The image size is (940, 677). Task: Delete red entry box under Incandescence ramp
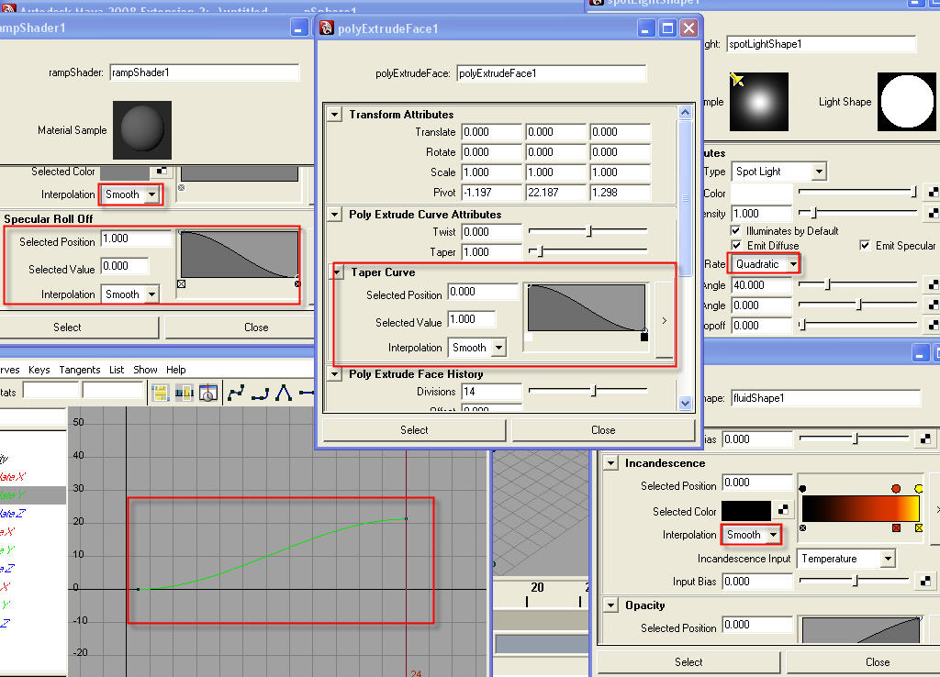tap(896, 527)
